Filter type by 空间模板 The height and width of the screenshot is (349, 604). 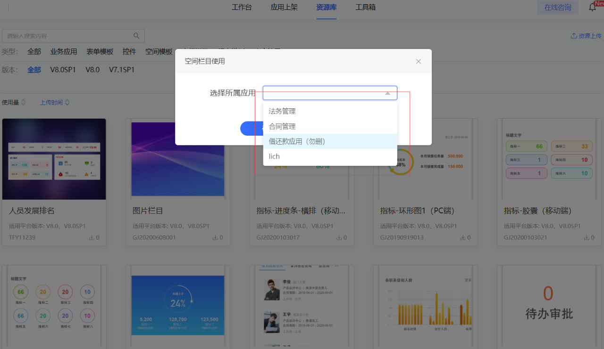point(159,52)
